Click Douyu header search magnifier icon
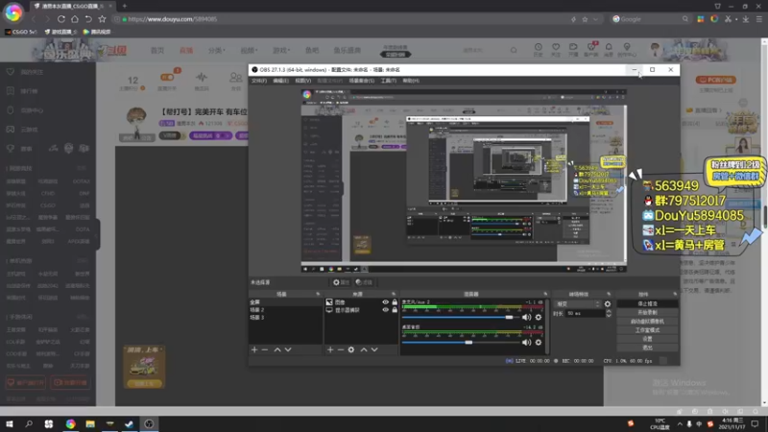The width and height of the screenshot is (768, 432). [514, 50]
